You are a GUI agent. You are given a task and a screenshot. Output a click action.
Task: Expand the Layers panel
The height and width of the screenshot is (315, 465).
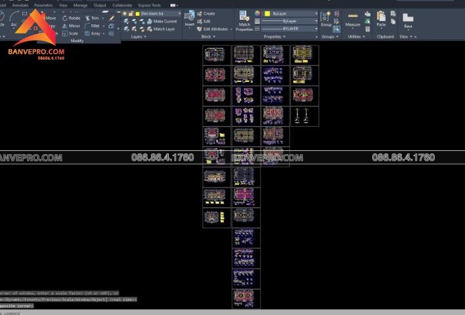coord(139,37)
